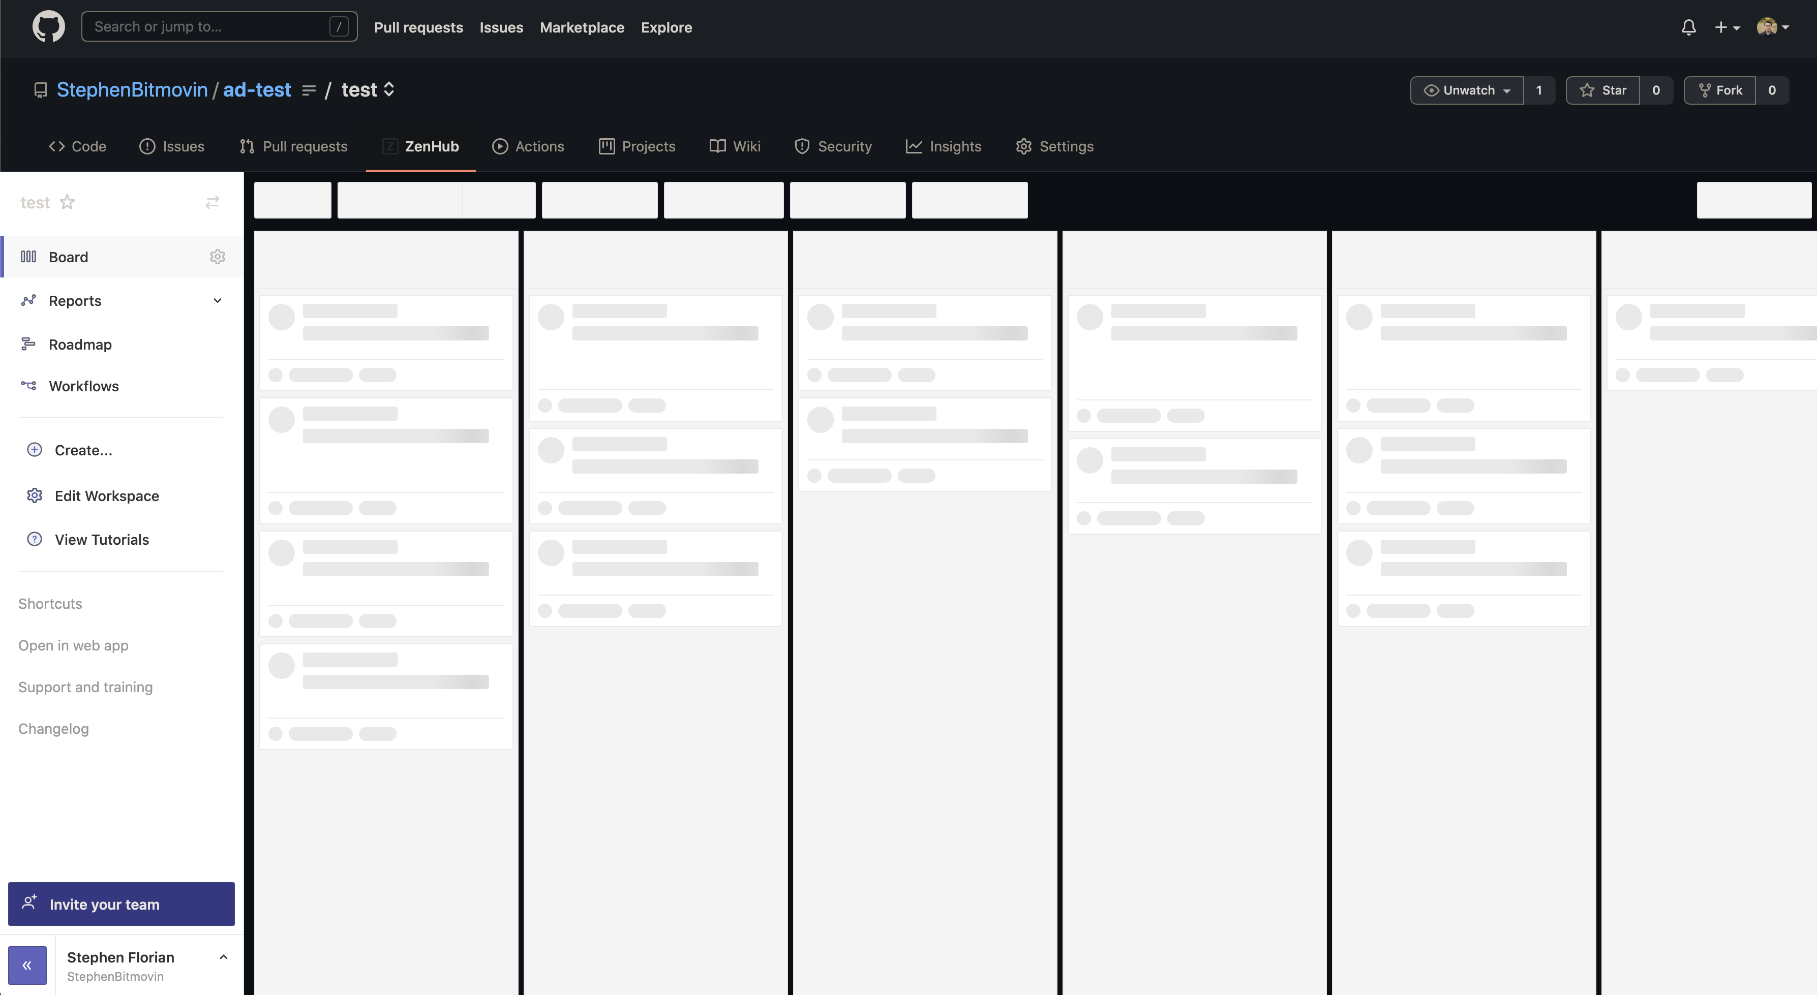
Task: Switch to the Code tab
Action: [x=78, y=146]
